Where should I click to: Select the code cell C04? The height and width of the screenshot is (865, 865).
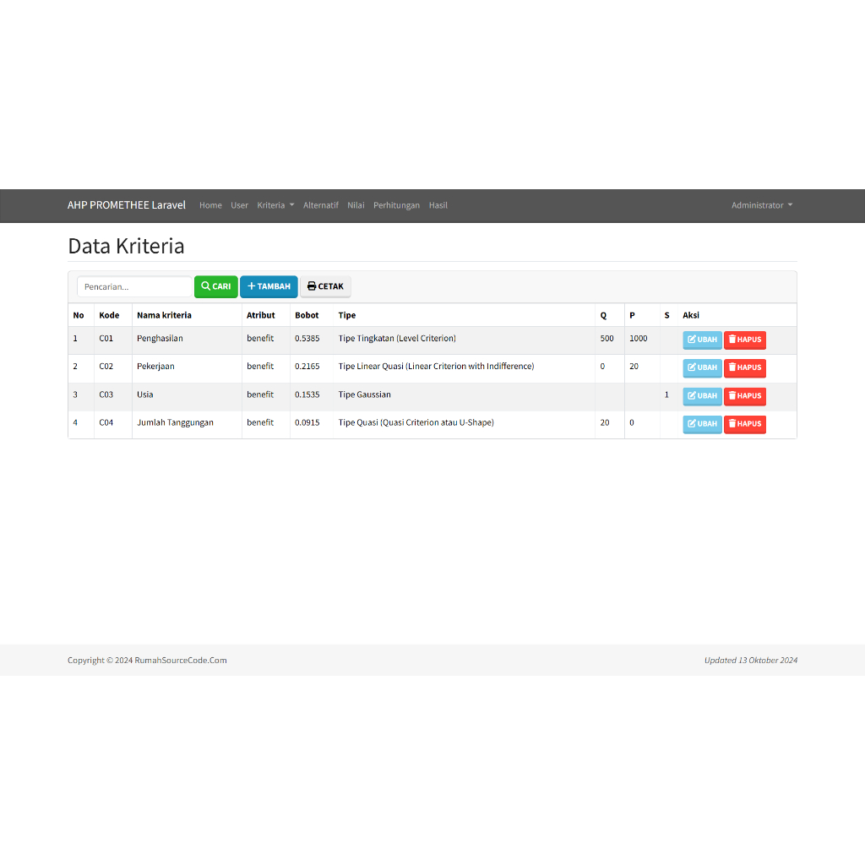(x=106, y=423)
